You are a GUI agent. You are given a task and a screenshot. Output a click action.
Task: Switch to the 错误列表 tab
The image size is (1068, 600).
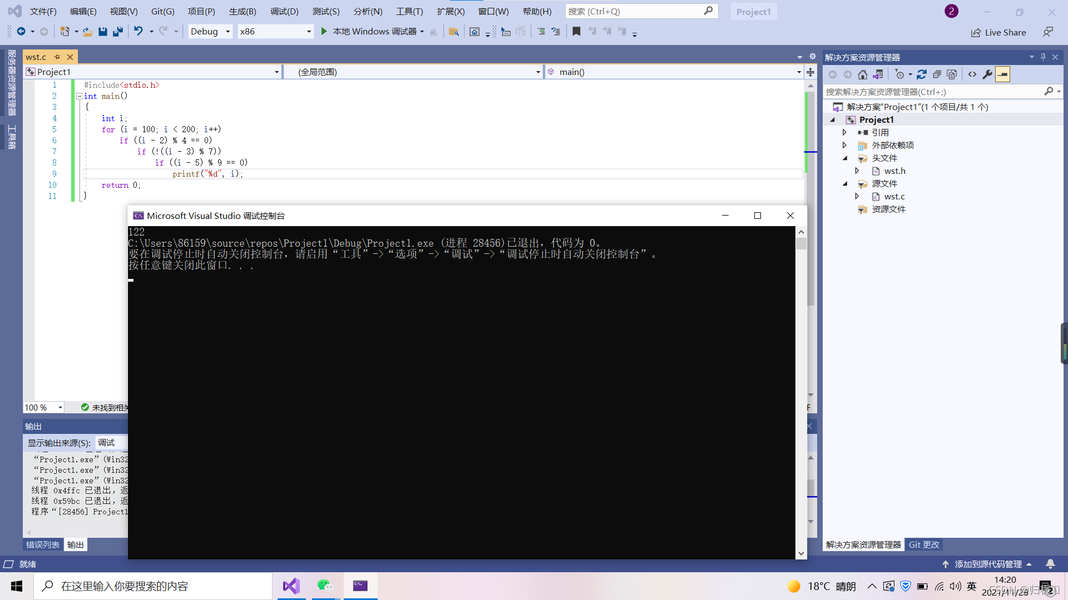point(43,545)
